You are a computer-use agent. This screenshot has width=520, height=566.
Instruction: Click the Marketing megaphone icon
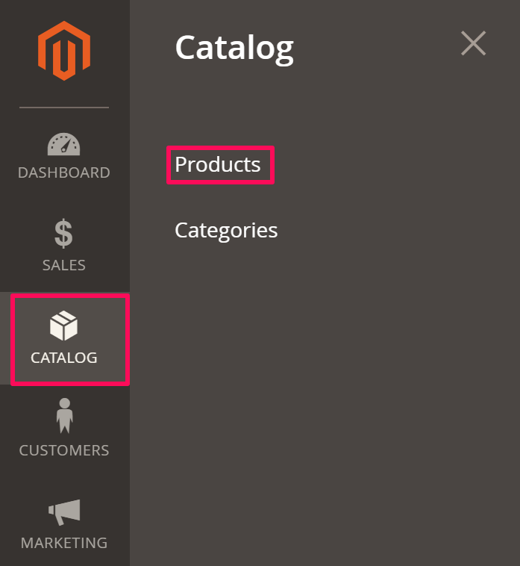(x=64, y=511)
